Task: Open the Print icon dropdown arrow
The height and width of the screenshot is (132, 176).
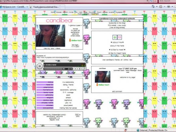Action: (x=172, y=6)
